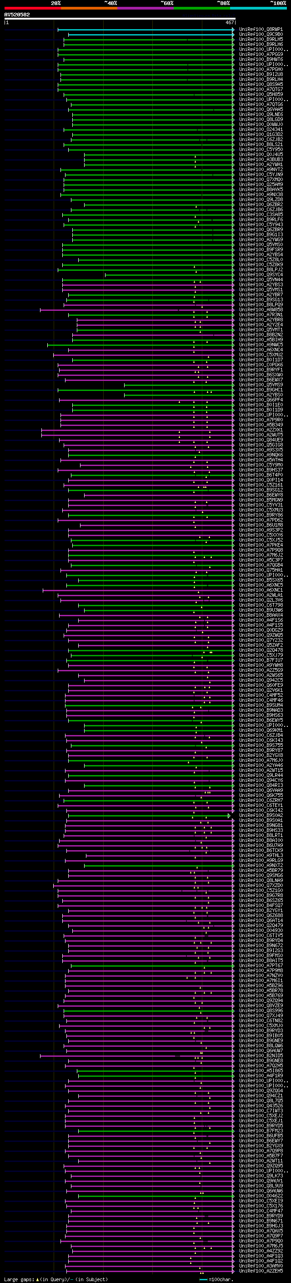Viewport: 291px width, 1283px height.
Task: Select UniRef100_Q75HA1 label
Action: (261, 570)
